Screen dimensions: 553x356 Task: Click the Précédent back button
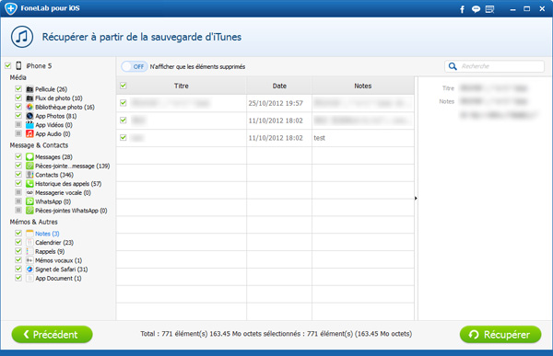pyautogui.click(x=53, y=334)
